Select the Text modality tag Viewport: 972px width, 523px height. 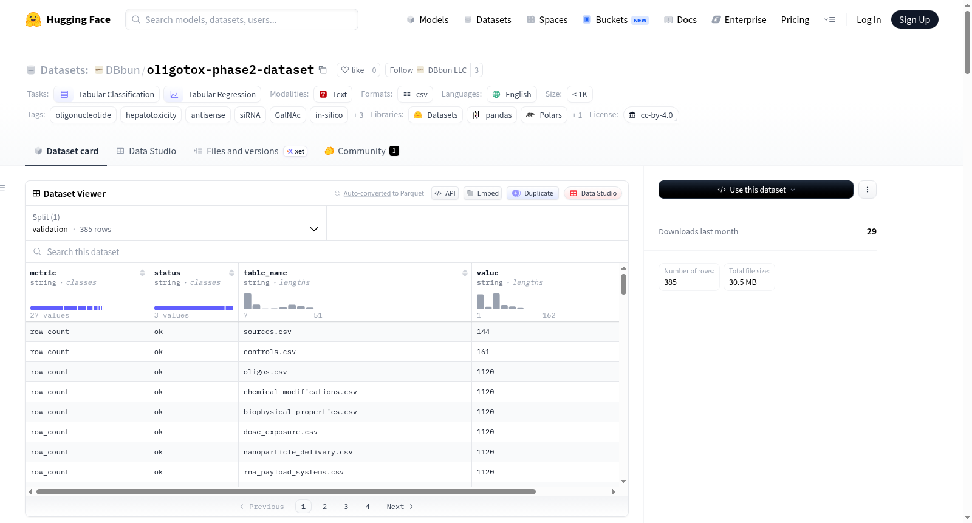(333, 94)
